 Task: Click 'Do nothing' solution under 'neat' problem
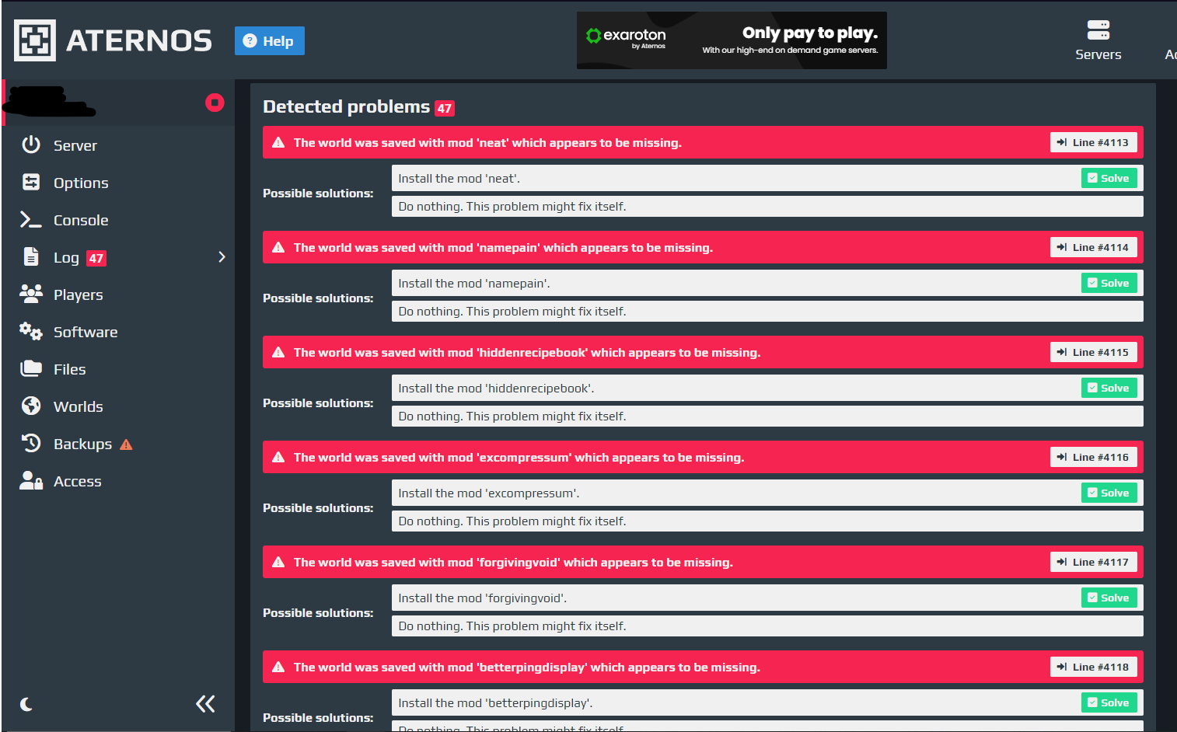pyautogui.click(x=767, y=206)
